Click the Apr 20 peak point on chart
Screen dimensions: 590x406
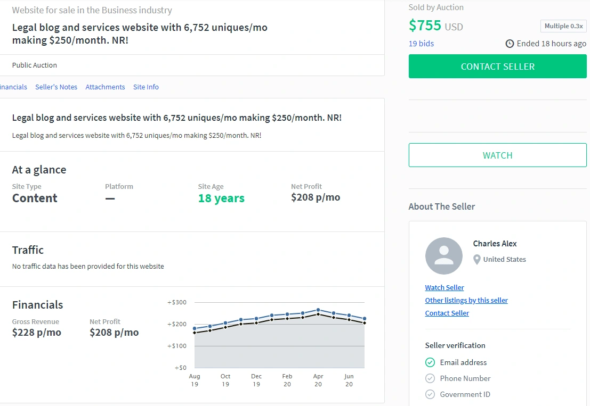pyautogui.click(x=318, y=310)
